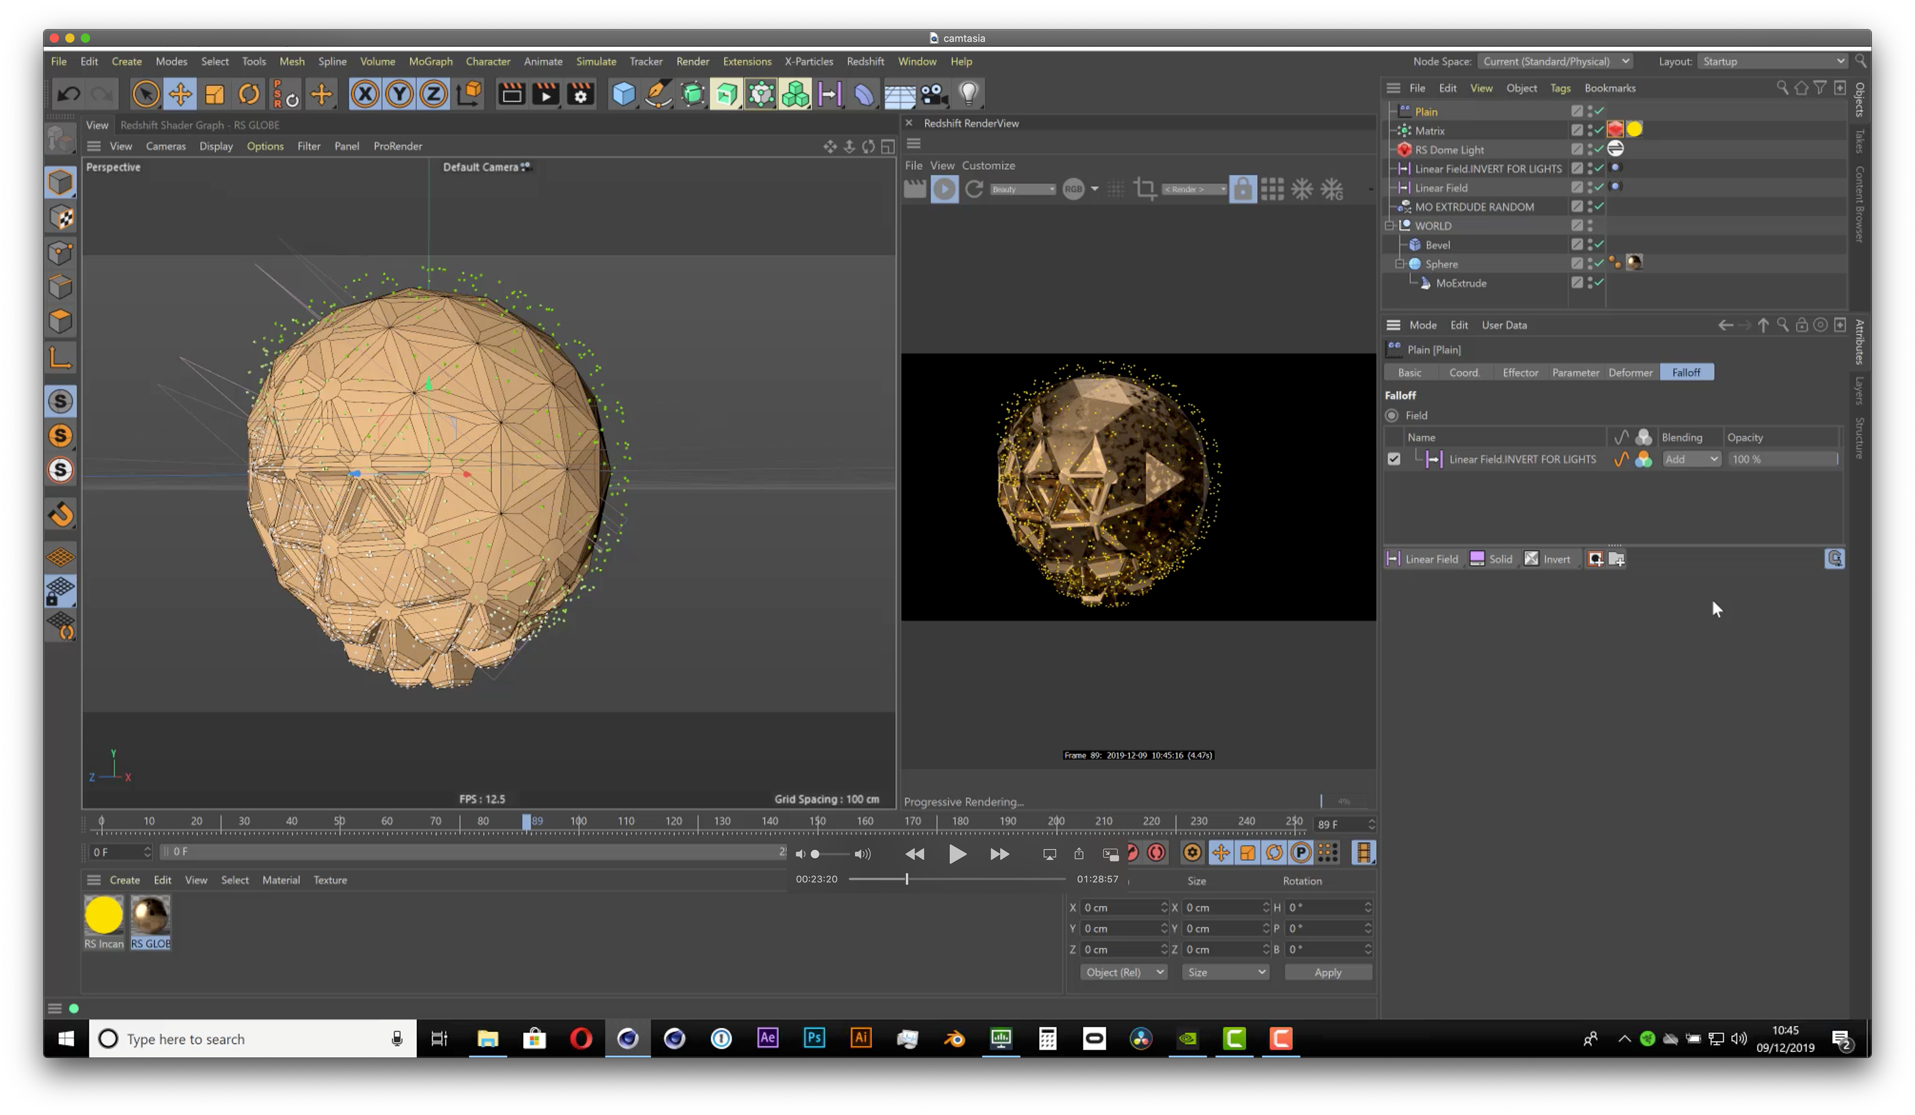Open the Layout Startup dropdown
This screenshot has height=1115, width=1915.
click(1772, 61)
